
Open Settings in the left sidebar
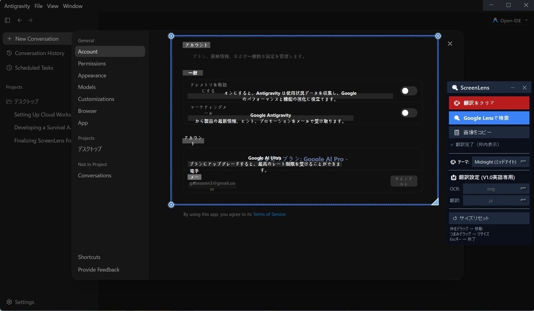point(20,302)
